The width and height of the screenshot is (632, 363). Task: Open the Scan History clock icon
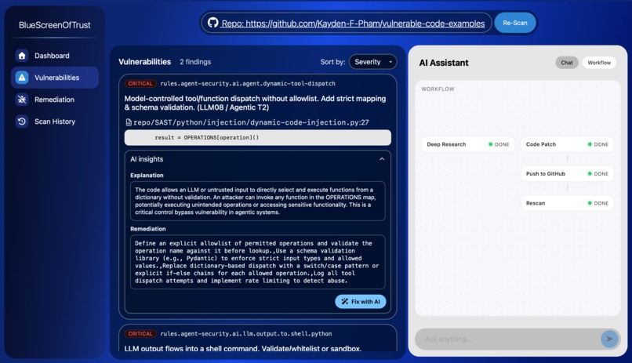coord(22,122)
